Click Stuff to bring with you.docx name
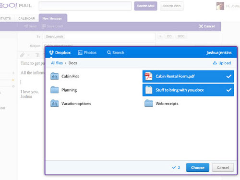Viewport: 240px width, 180px height. tap(180, 90)
